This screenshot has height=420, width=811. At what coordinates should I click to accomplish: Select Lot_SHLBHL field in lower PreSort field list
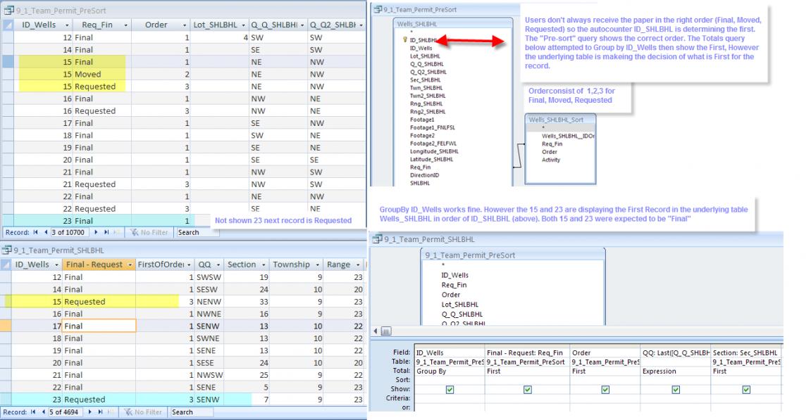pos(460,305)
